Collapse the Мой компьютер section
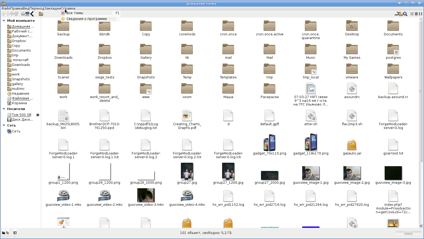The width and height of the screenshot is (424, 239). click(x=4, y=20)
